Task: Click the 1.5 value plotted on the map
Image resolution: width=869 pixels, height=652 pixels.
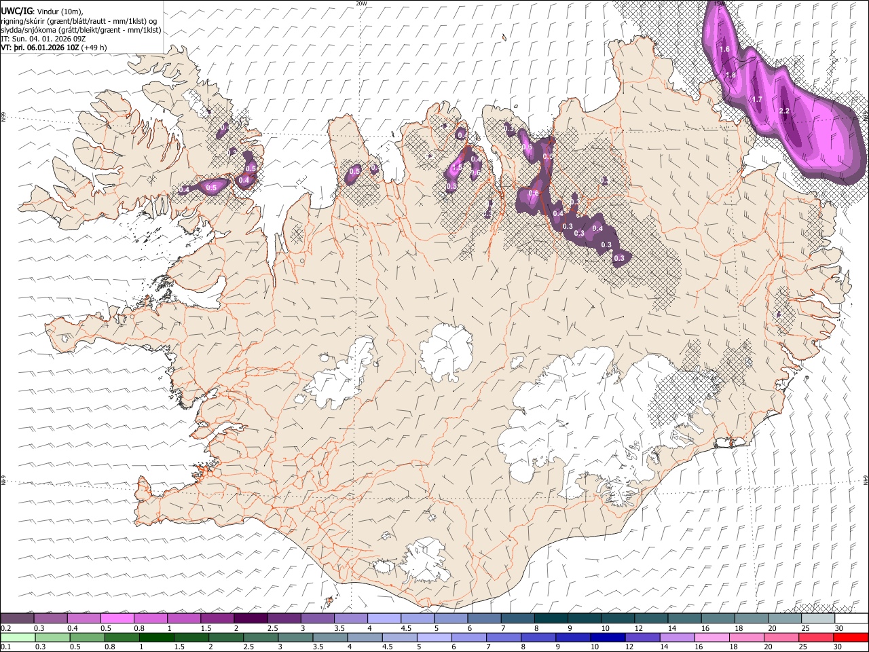Action: point(457,167)
